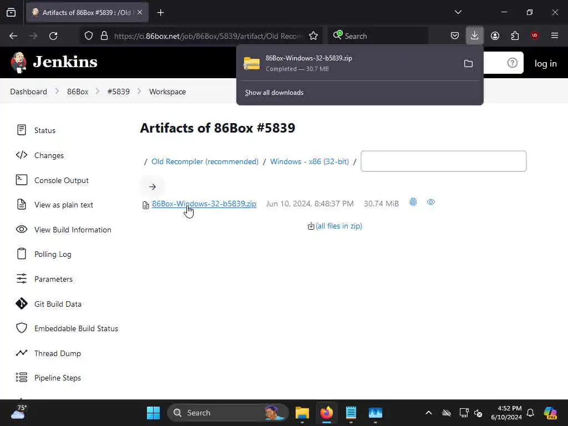
Task: Open the taskbar clock and date
Action: point(506,413)
